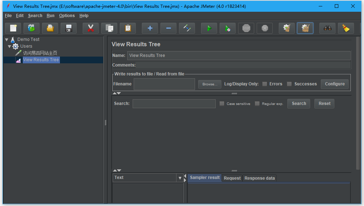Image resolution: width=364 pixels, height=206 pixels.
Task: Click the New test plan icon
Action: tap(13, 28)
